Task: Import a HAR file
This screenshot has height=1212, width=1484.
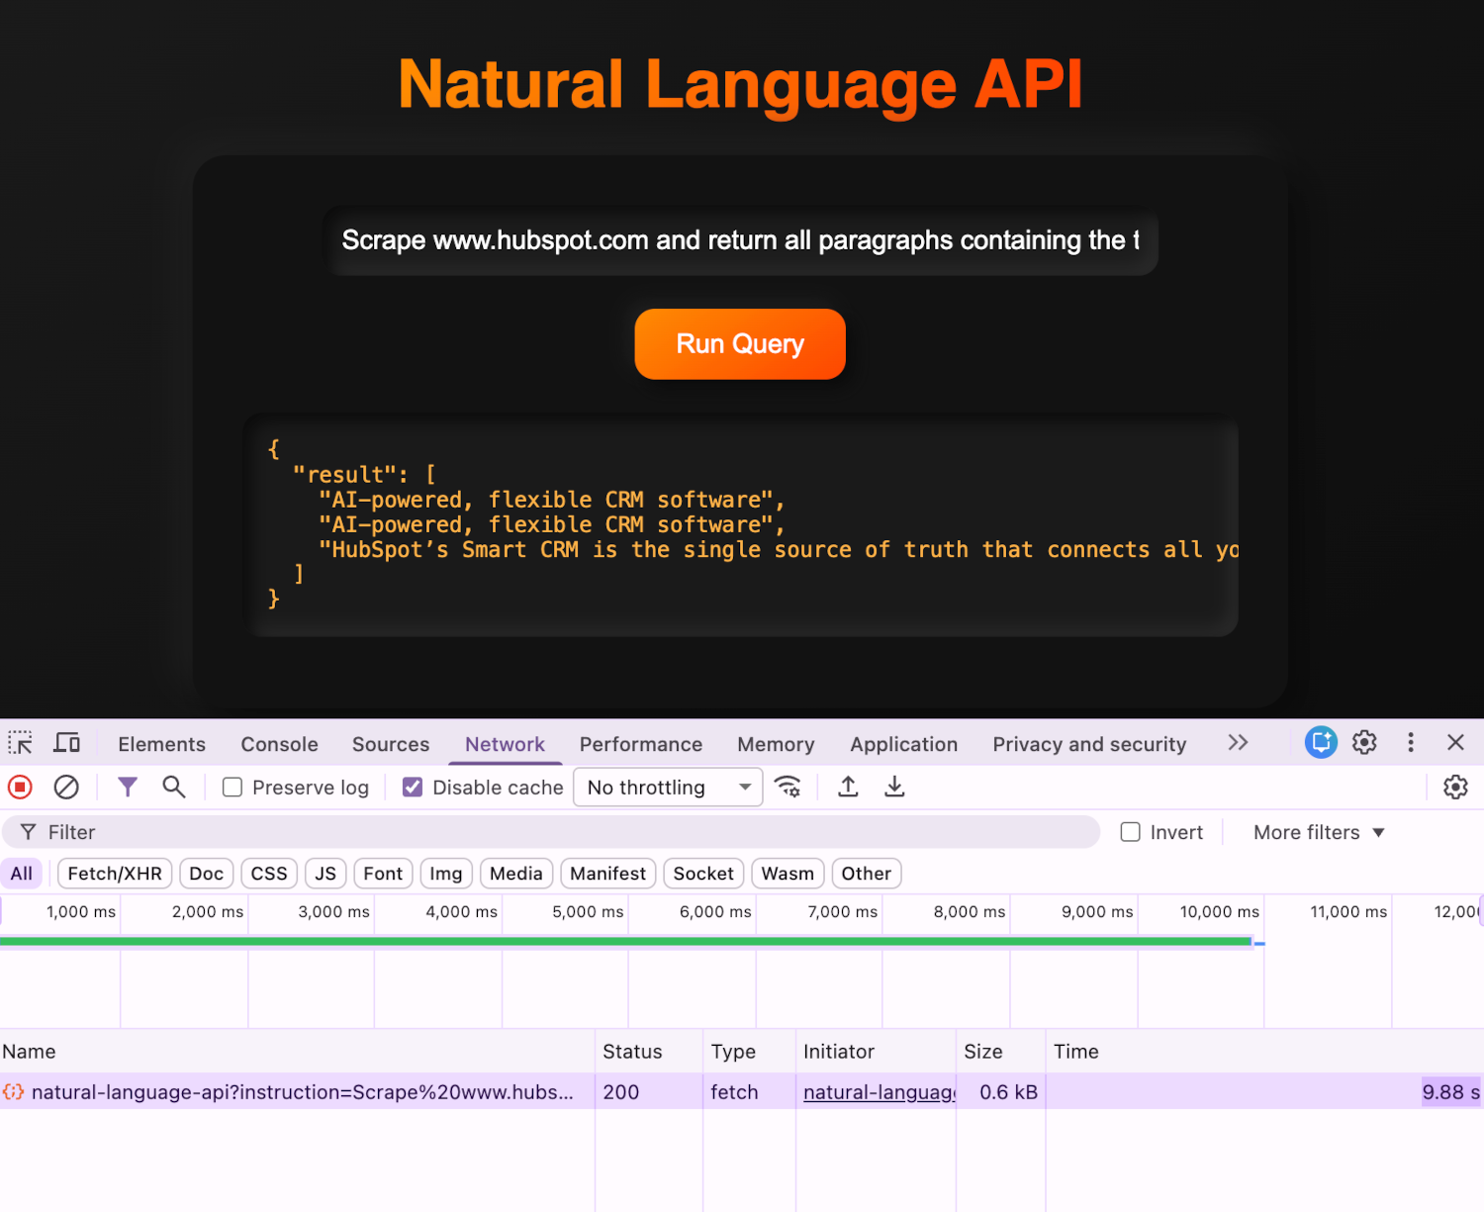Action: tap(847, 787)
